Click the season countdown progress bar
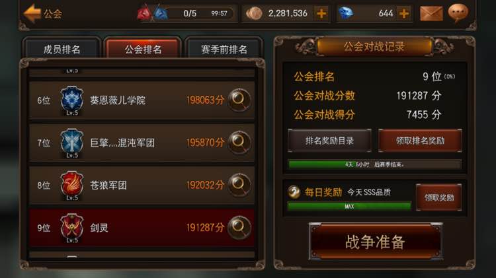 coord(374,164)
